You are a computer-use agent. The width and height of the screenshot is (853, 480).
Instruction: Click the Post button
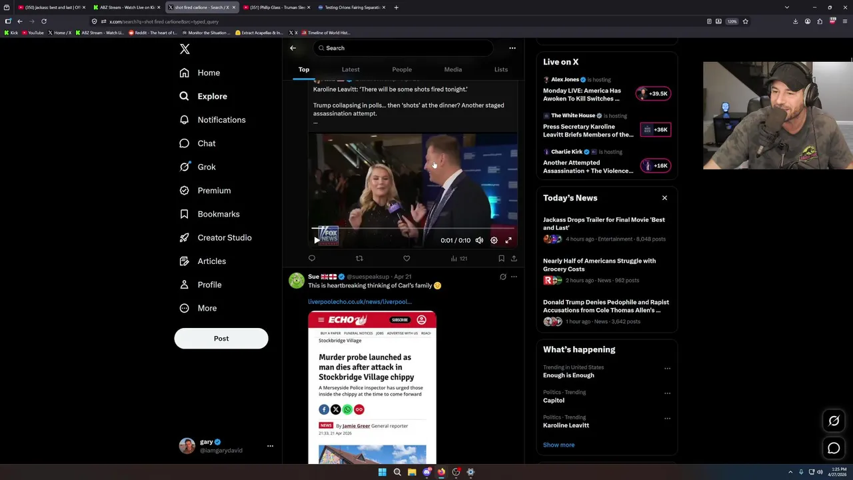click(221, 339)
